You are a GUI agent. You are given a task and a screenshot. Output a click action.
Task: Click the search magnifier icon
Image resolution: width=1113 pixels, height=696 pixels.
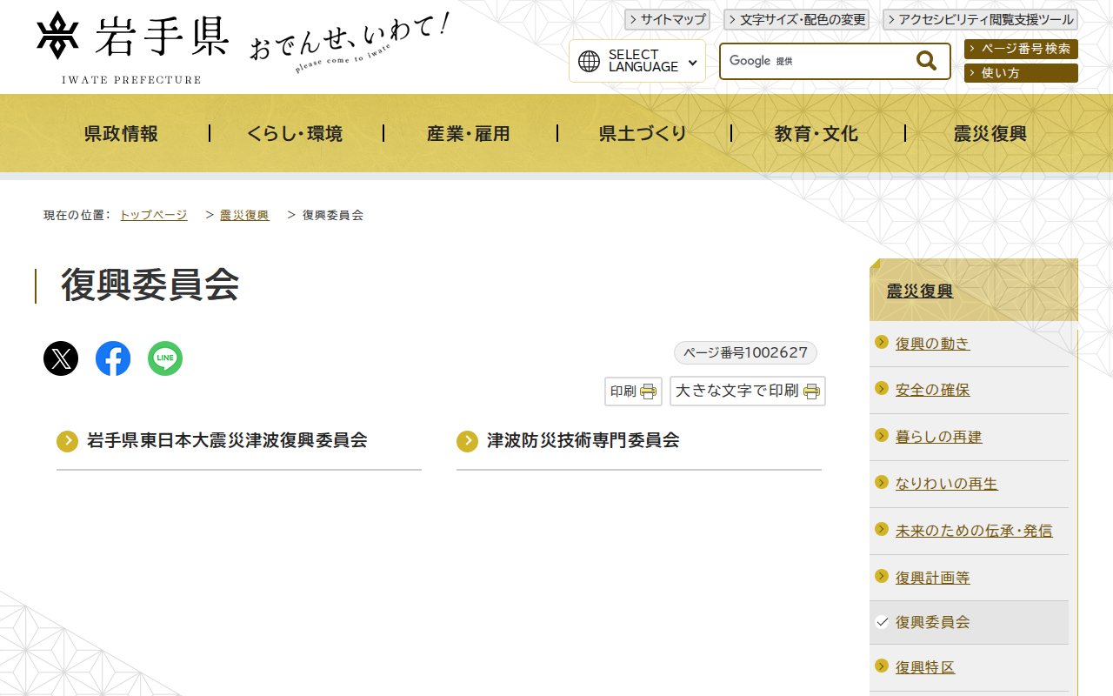(924, 60)
